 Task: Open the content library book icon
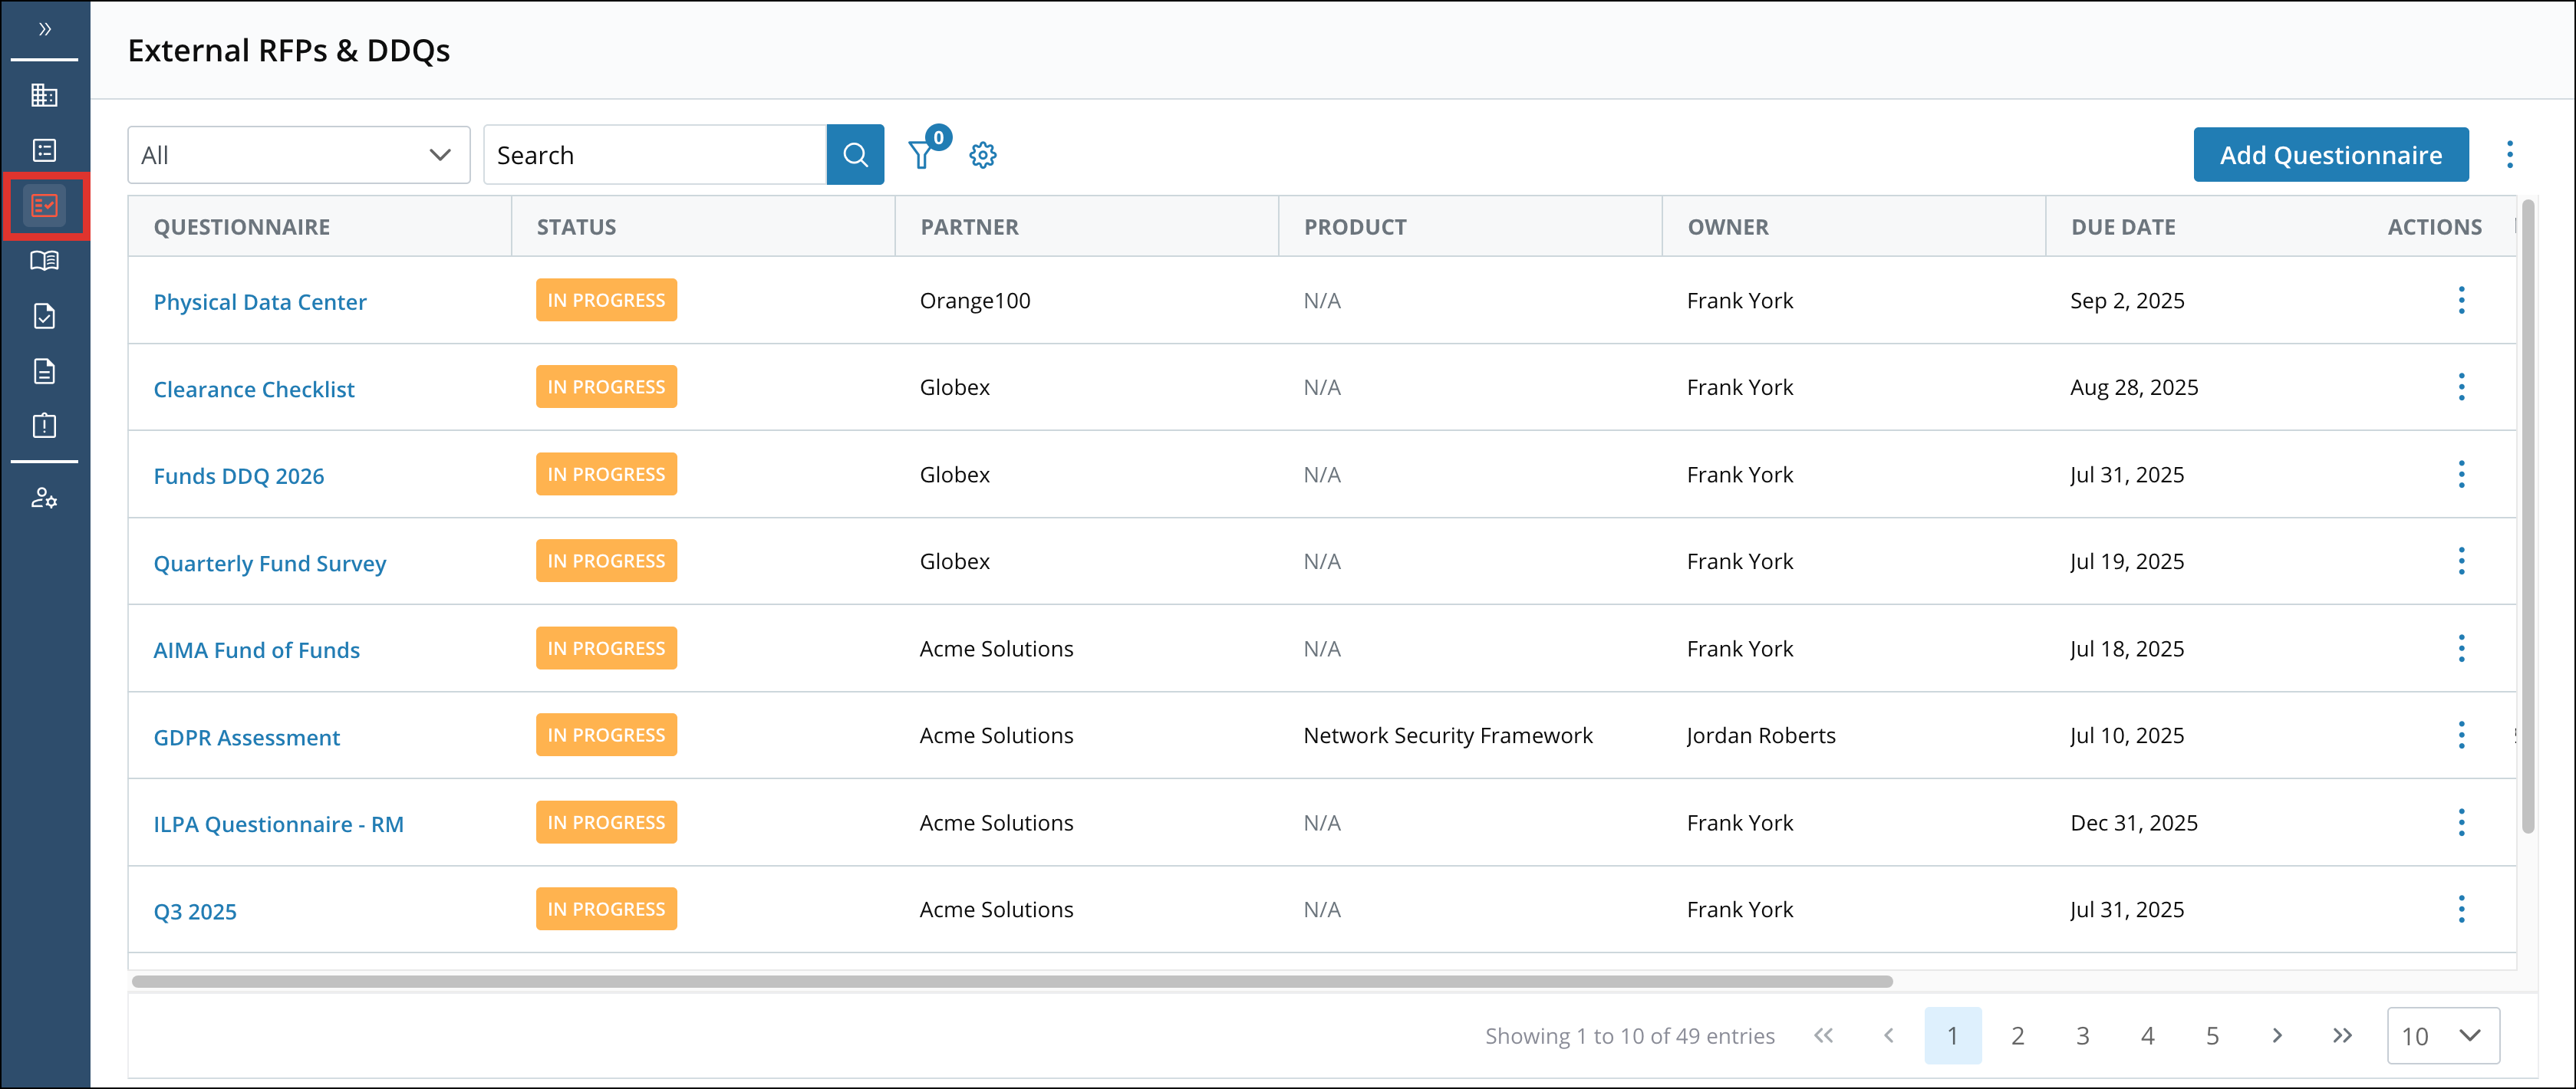[45, 260]
